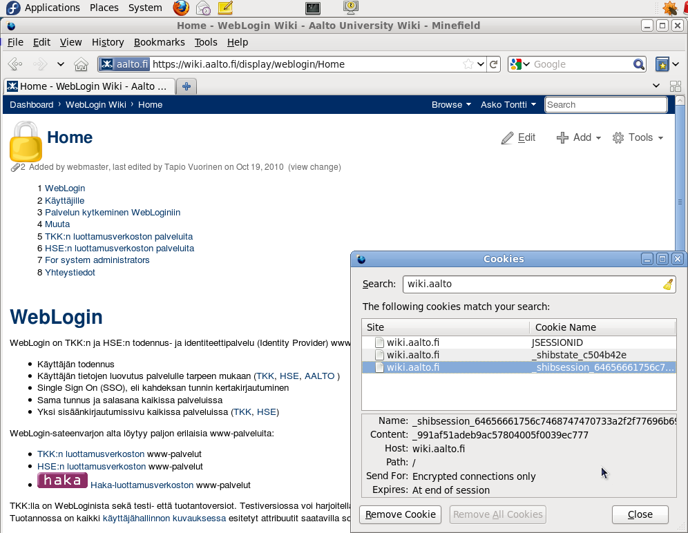Click the yellow padlock page icon
Screen dimensions: 688x533
tap(26, 142)
